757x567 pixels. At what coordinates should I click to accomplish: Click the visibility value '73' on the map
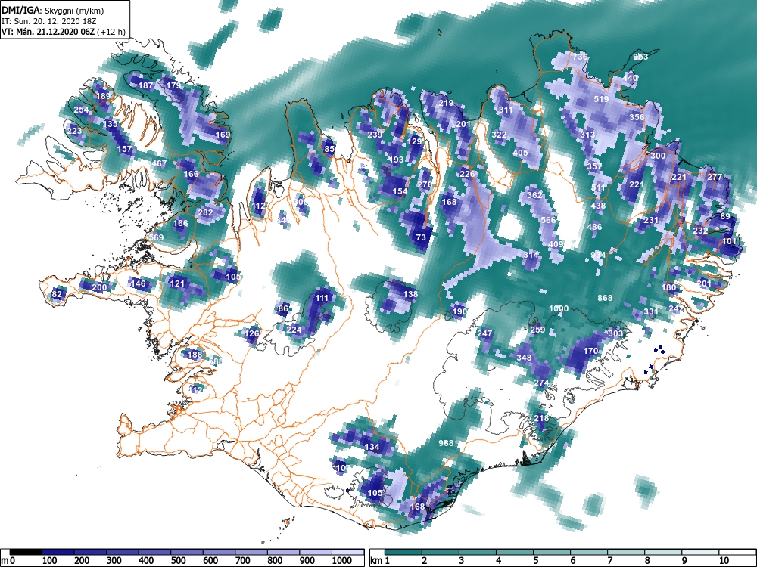tap(421, 237)
